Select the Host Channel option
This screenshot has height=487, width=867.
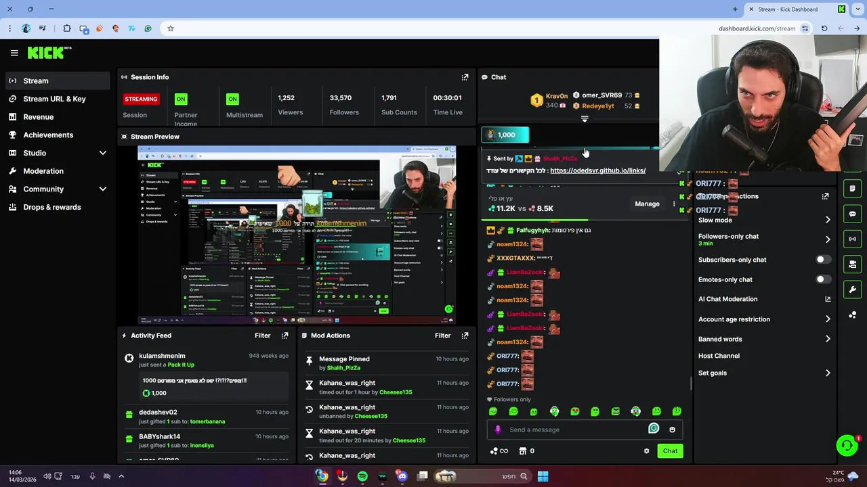point(719,356)
